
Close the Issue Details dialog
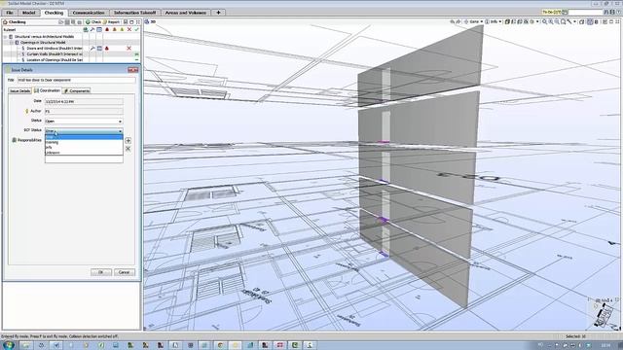[x=132, y=70]
